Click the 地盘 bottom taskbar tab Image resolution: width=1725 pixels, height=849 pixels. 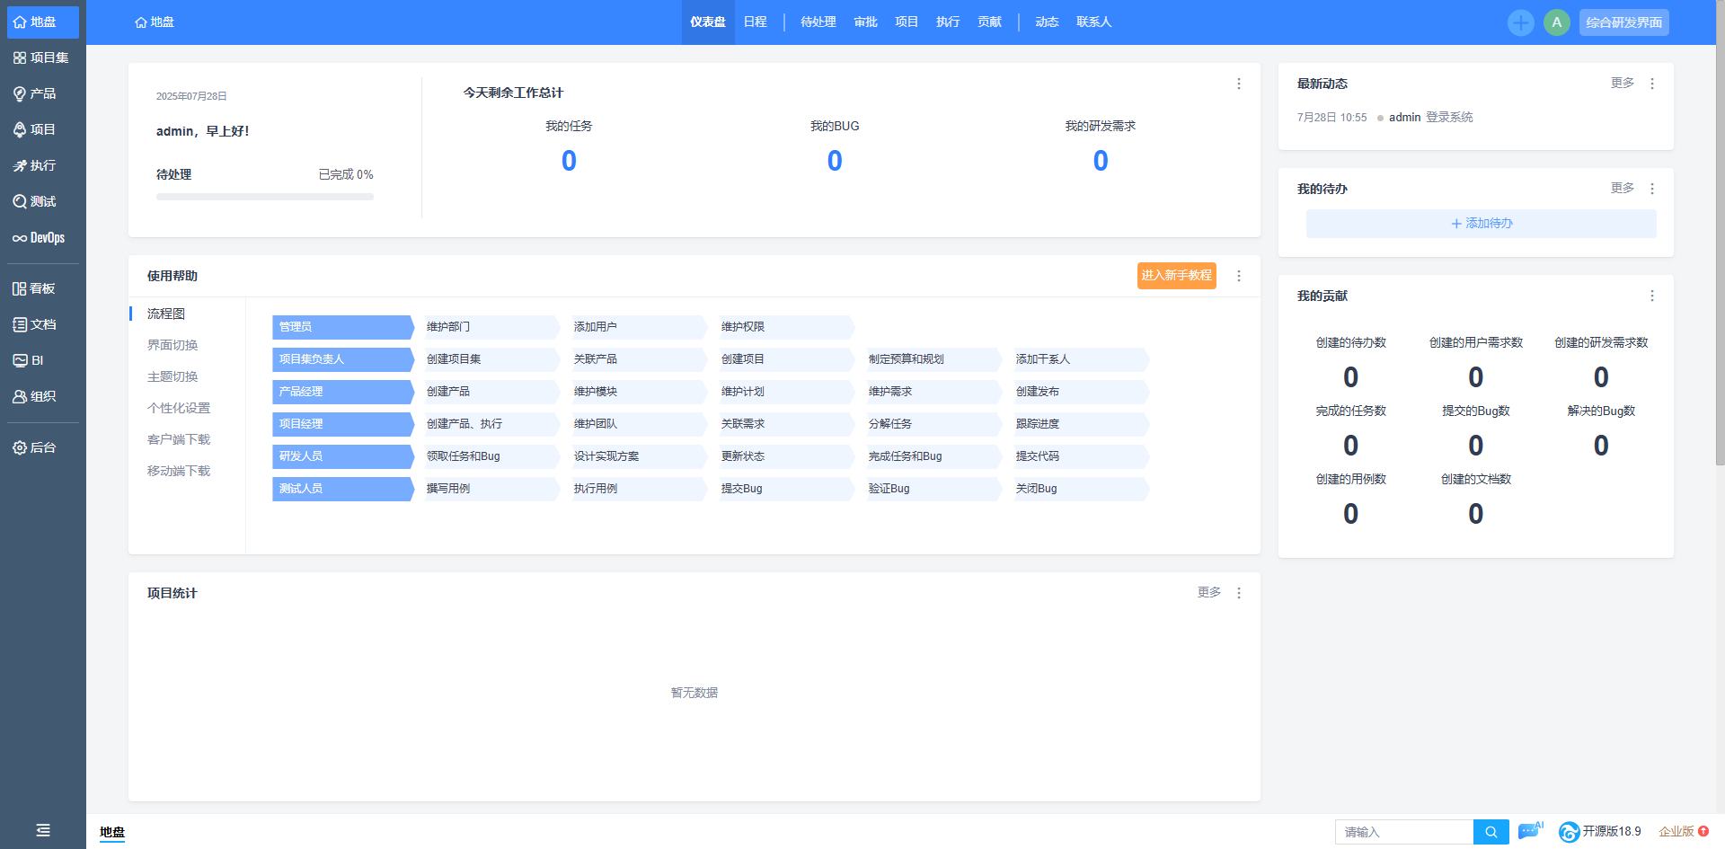(112, 832)
